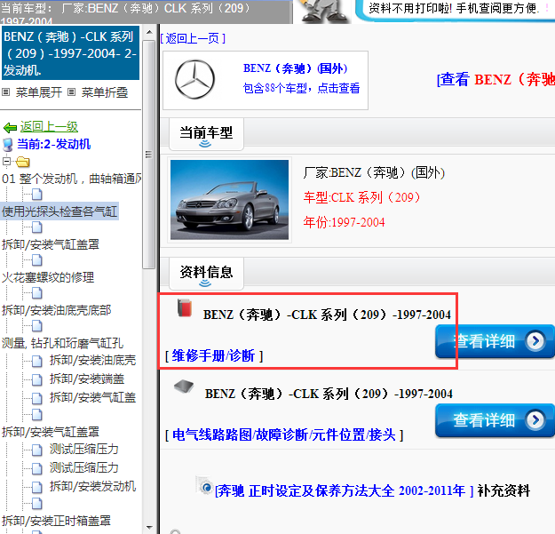Viewport: 555px width, 534px height.
Task: Click the yellow folder icon in tree
Action: pyautogui.click(x=22, y=162)
